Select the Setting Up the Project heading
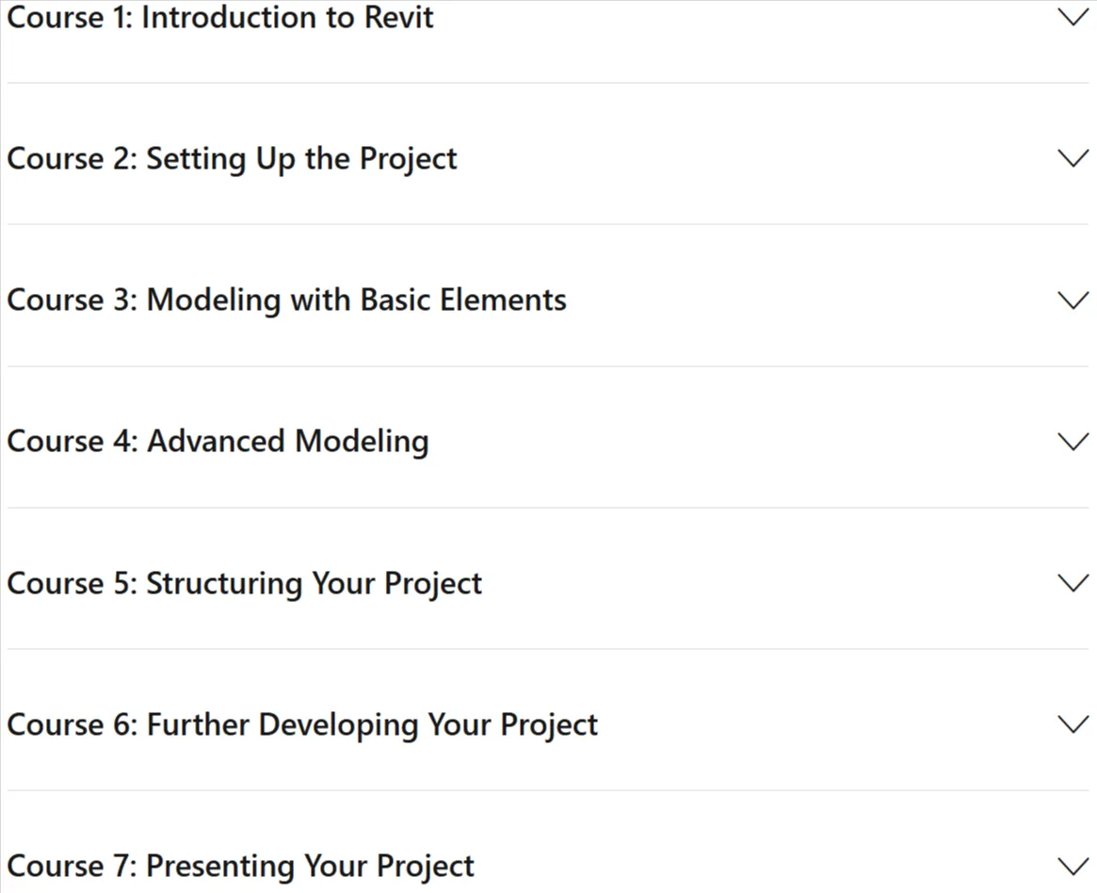This screenshot has height=893, width=1097. (x=301, y=159)
